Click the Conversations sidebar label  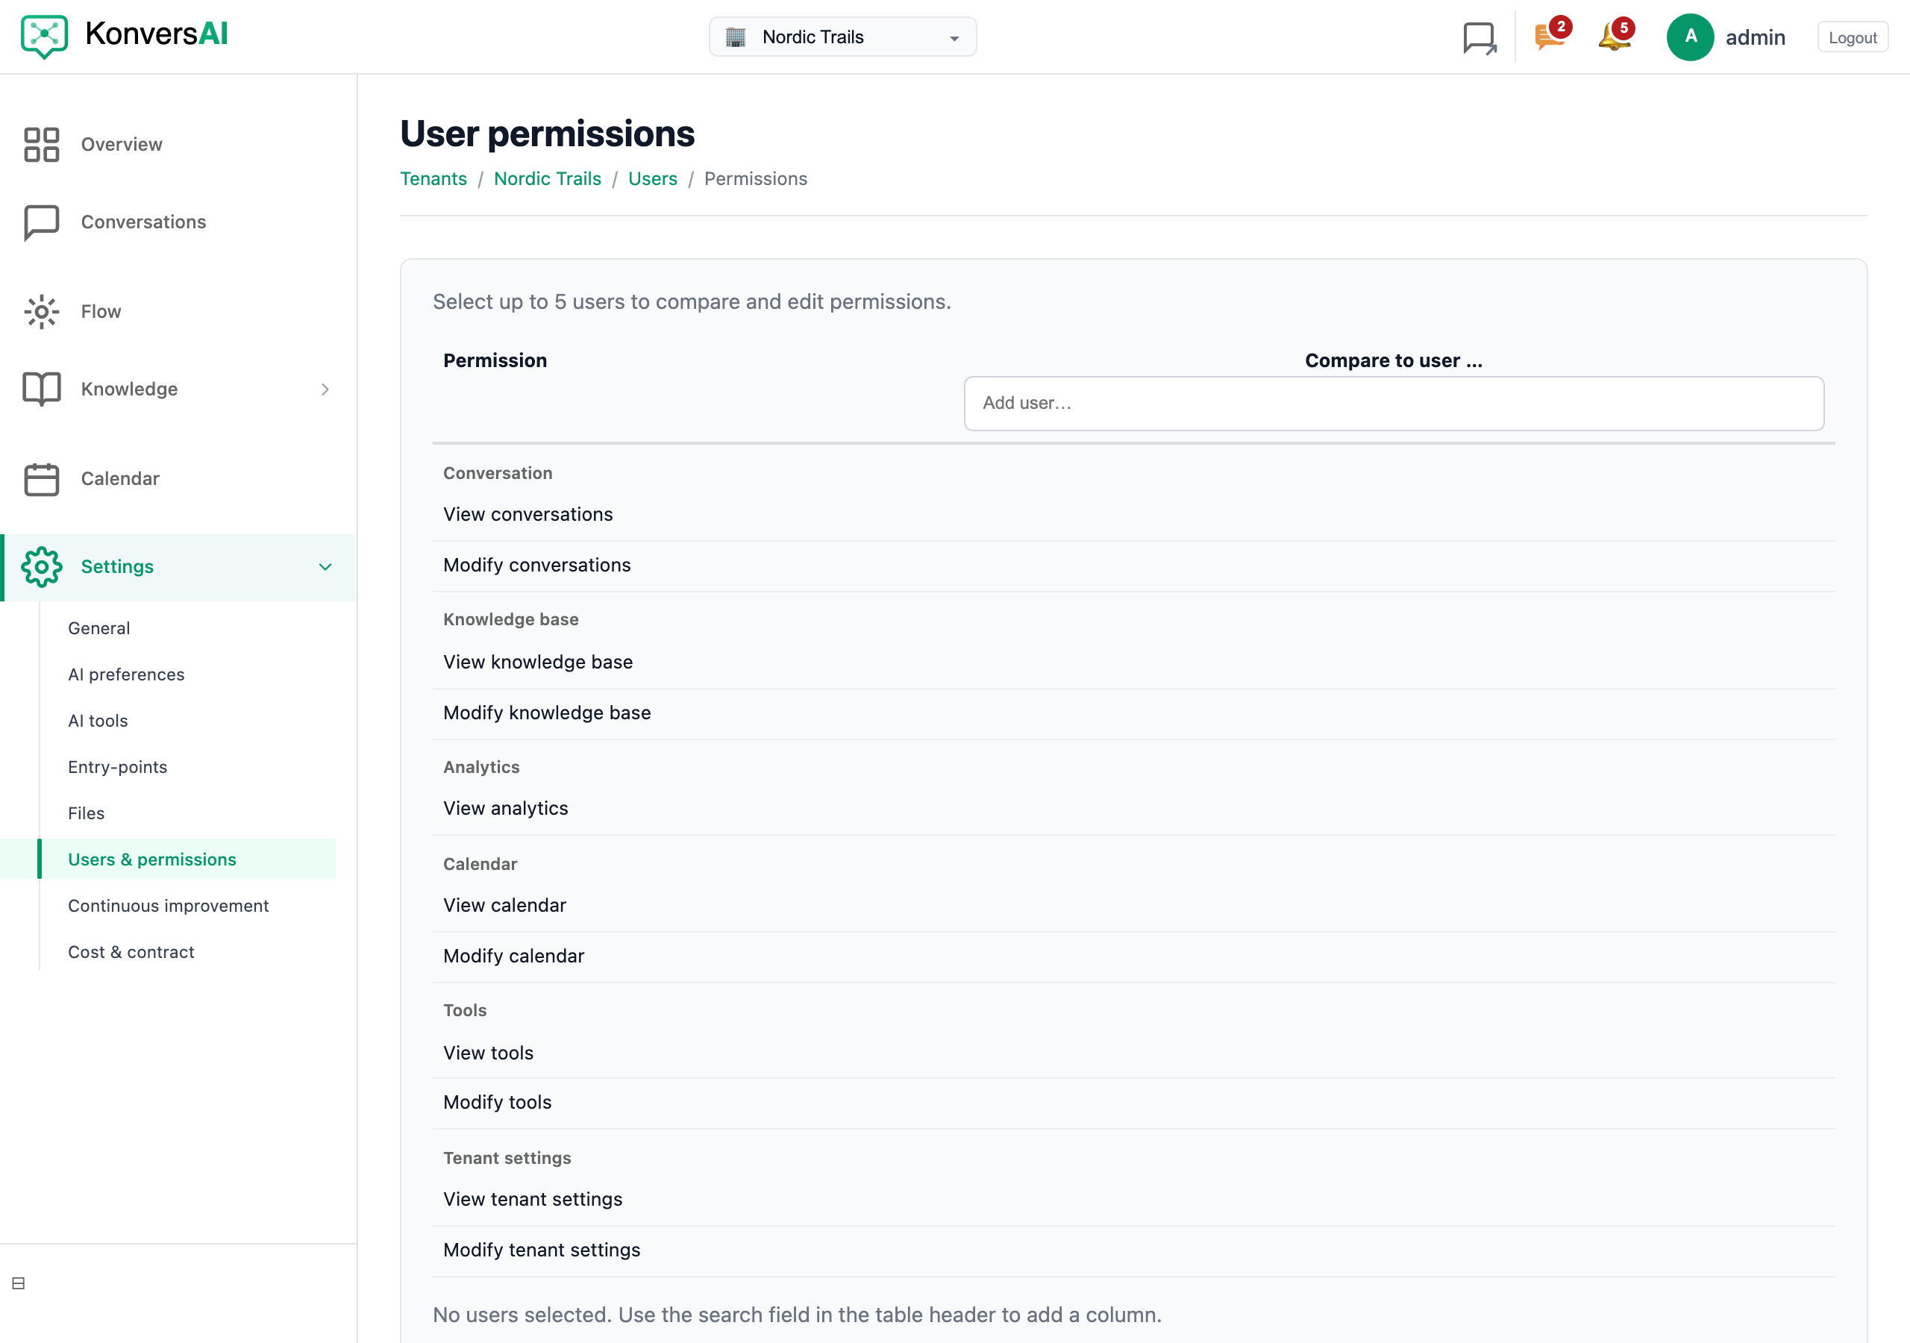(x=143, y=222)
